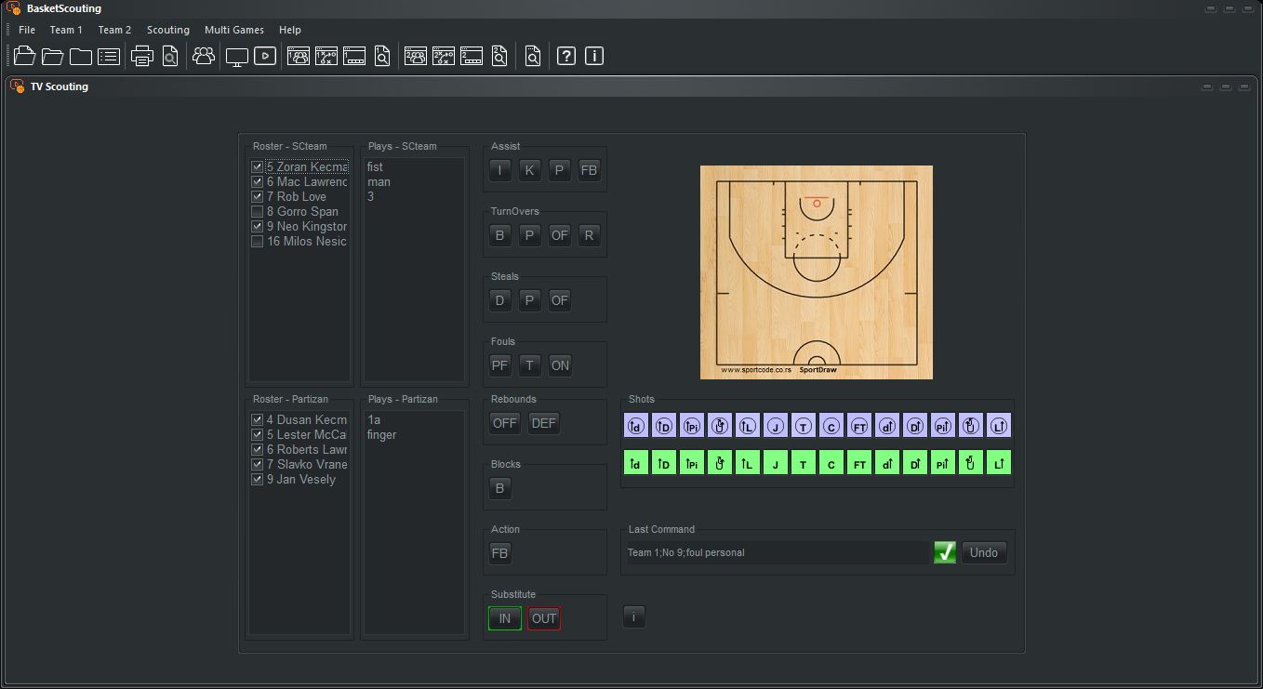Click the Last Command text field

778,552
